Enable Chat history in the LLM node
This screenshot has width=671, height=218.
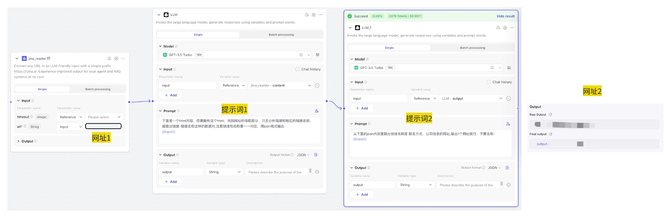pos(298,69)
